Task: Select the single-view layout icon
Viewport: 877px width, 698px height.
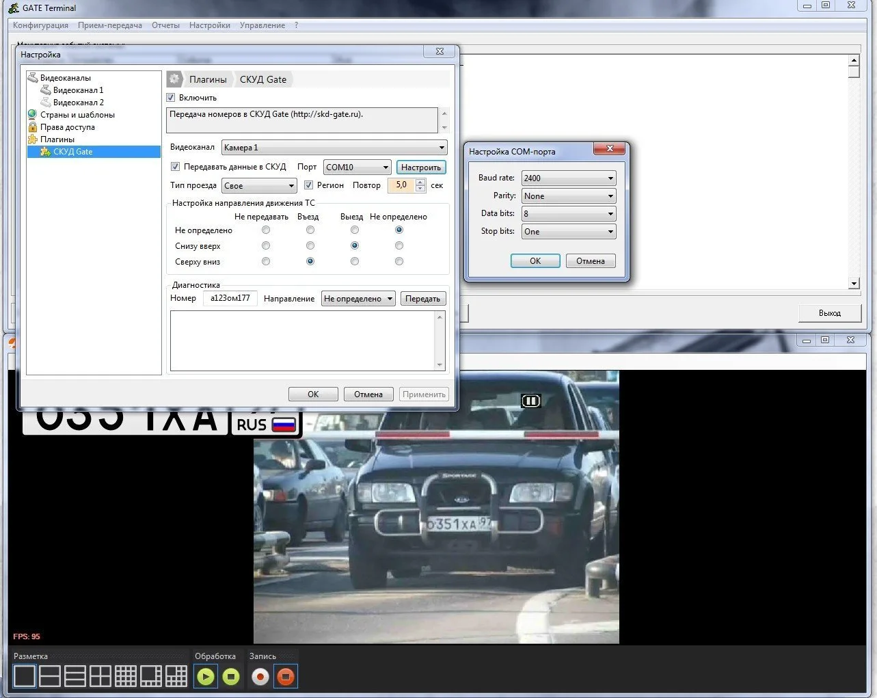Action: click(25, 676)
